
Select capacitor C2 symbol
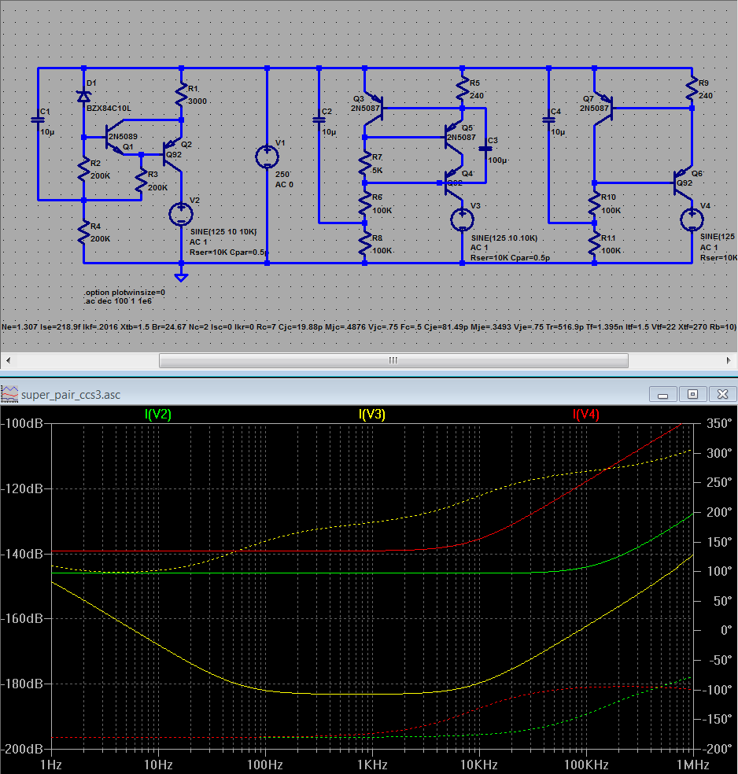(x=319, y=120)
